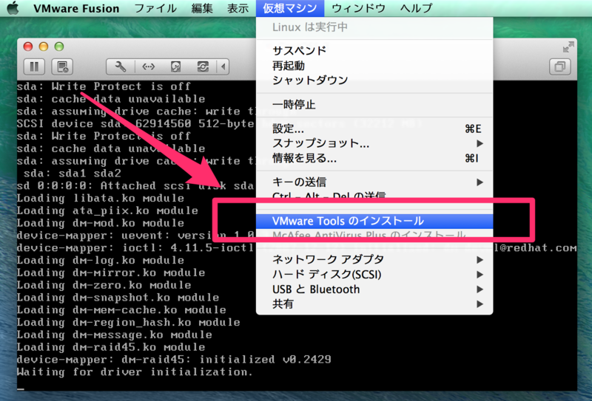Enter full screen using the window's corner arrows icon

coord(568,47)
